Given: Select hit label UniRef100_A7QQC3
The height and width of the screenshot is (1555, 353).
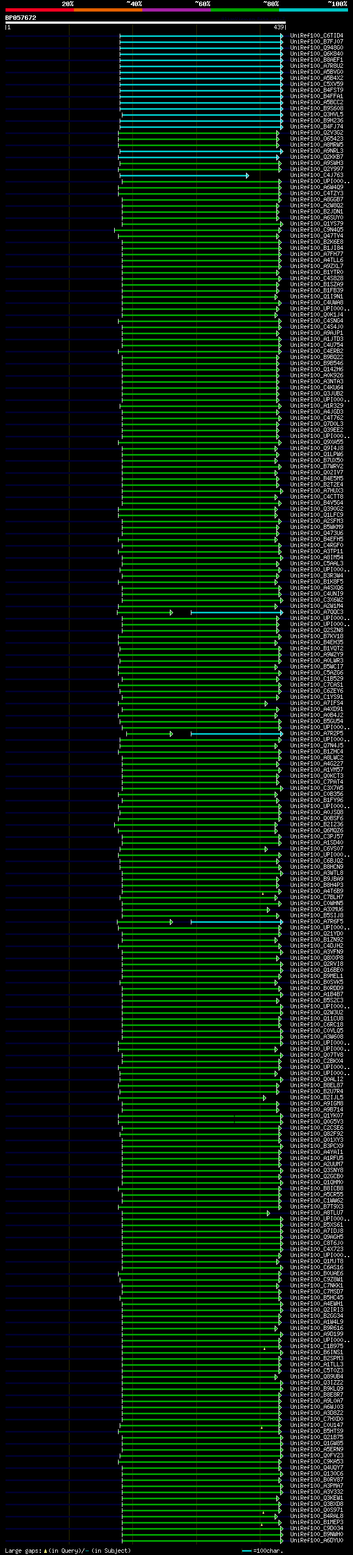Looking at the screenshot, I should 317,612.
